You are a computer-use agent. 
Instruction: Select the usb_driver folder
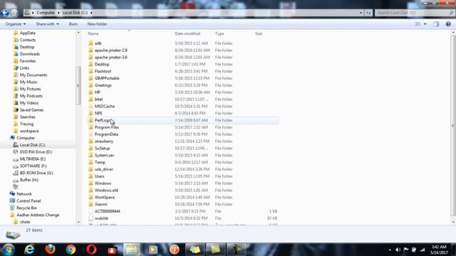(x=103, y=169)
